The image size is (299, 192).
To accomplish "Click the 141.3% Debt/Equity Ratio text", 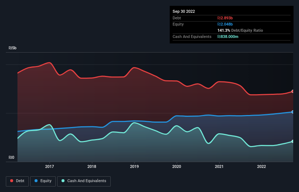I will point(240,30).
